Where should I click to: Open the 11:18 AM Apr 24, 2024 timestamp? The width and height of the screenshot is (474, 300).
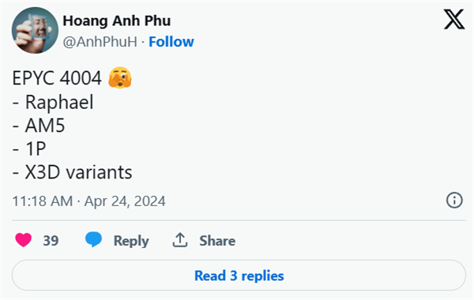(88, 201)
